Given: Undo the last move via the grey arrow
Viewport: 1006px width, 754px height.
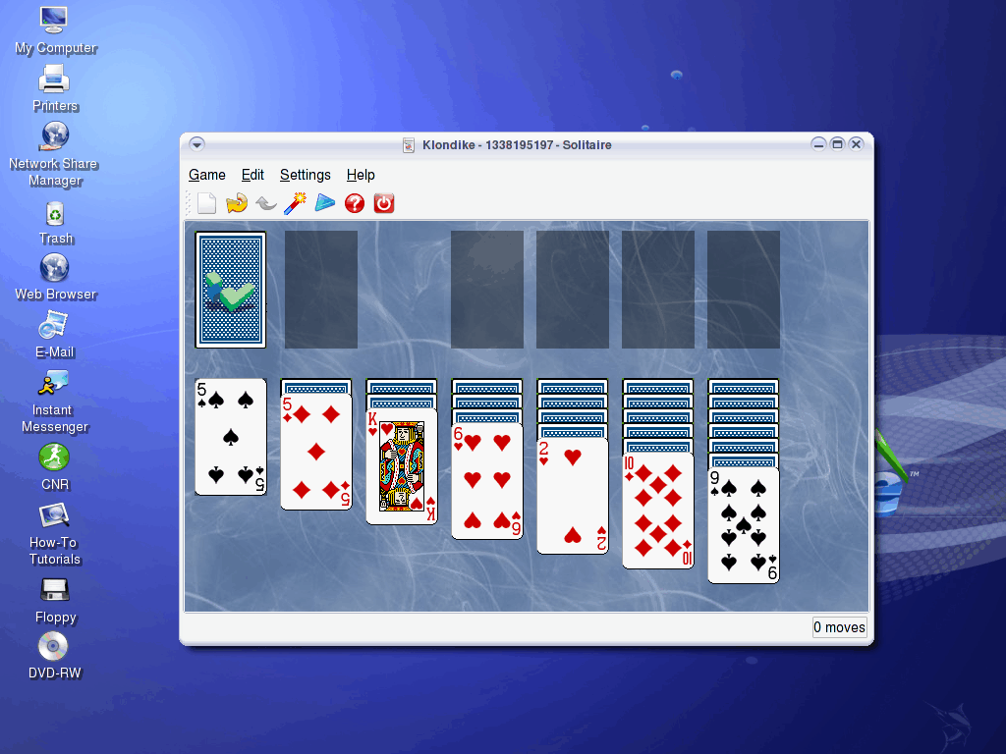Looking at the screenshot, I should [x=265, y=203].
